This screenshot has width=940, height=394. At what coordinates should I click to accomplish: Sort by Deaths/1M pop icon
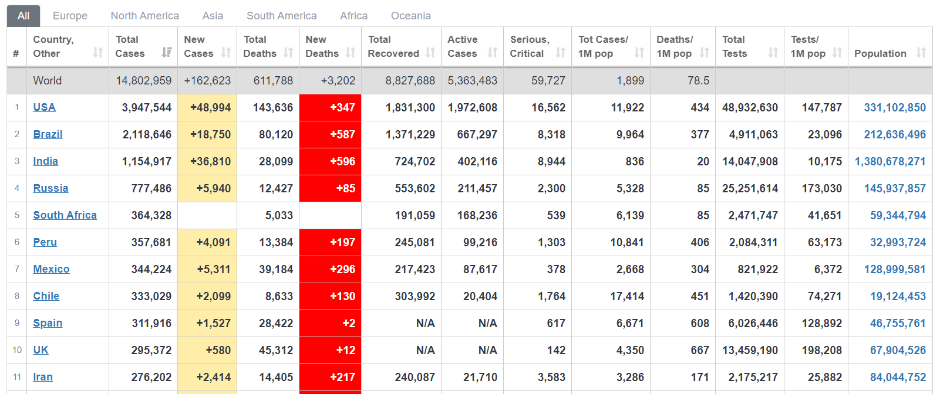coord(705,53)
